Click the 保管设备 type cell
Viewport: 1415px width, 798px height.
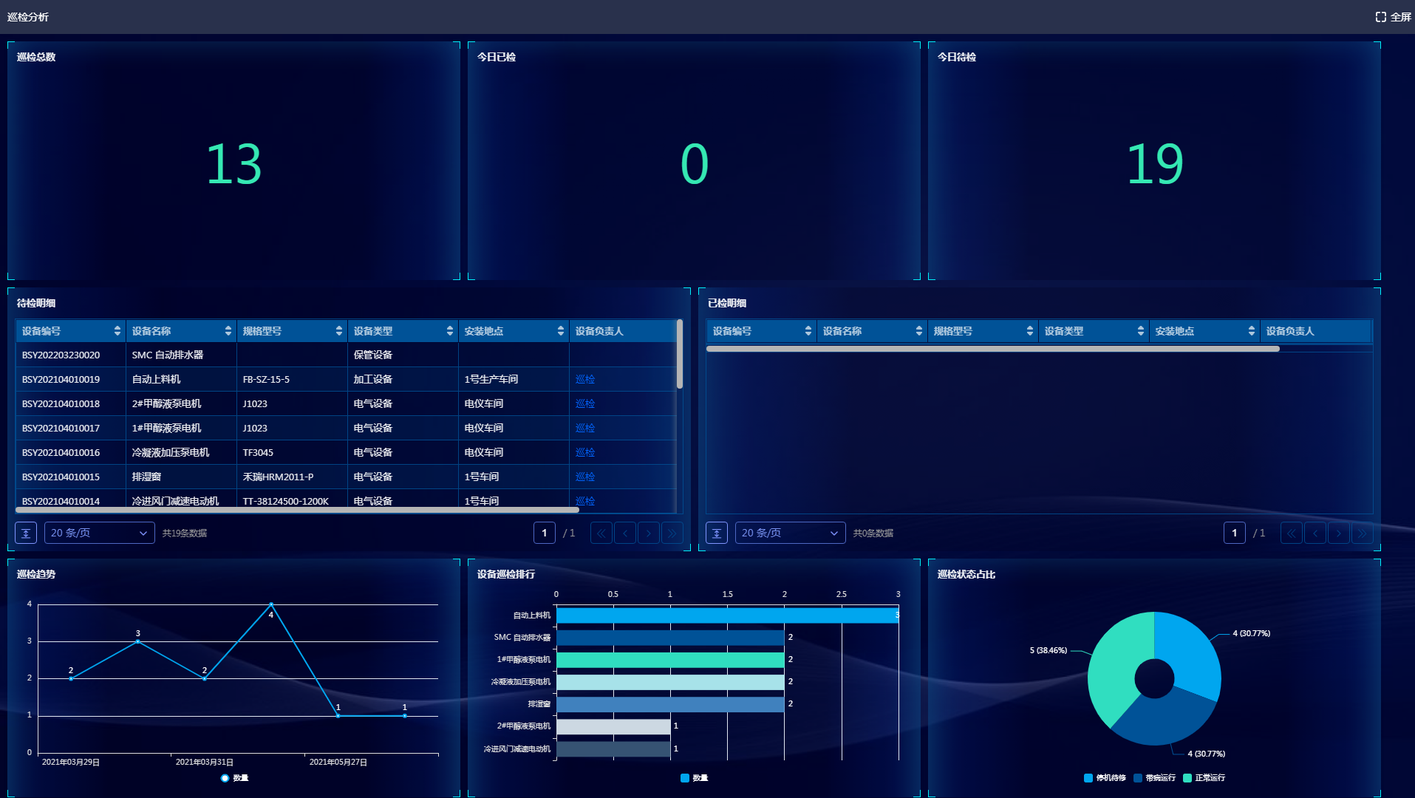(403, 355)
